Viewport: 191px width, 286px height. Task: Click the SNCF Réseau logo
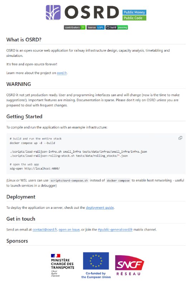coord(130,265)
